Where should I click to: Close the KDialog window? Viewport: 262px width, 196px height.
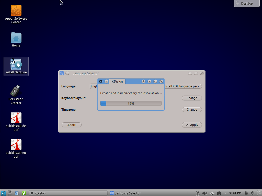(161, 81)
